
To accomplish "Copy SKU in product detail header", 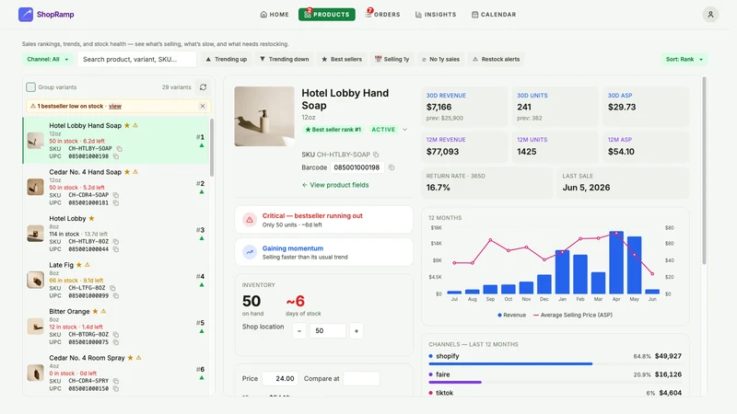I will tap(376, 155).
